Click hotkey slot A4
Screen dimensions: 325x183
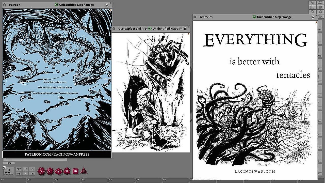tap(94, 180)
